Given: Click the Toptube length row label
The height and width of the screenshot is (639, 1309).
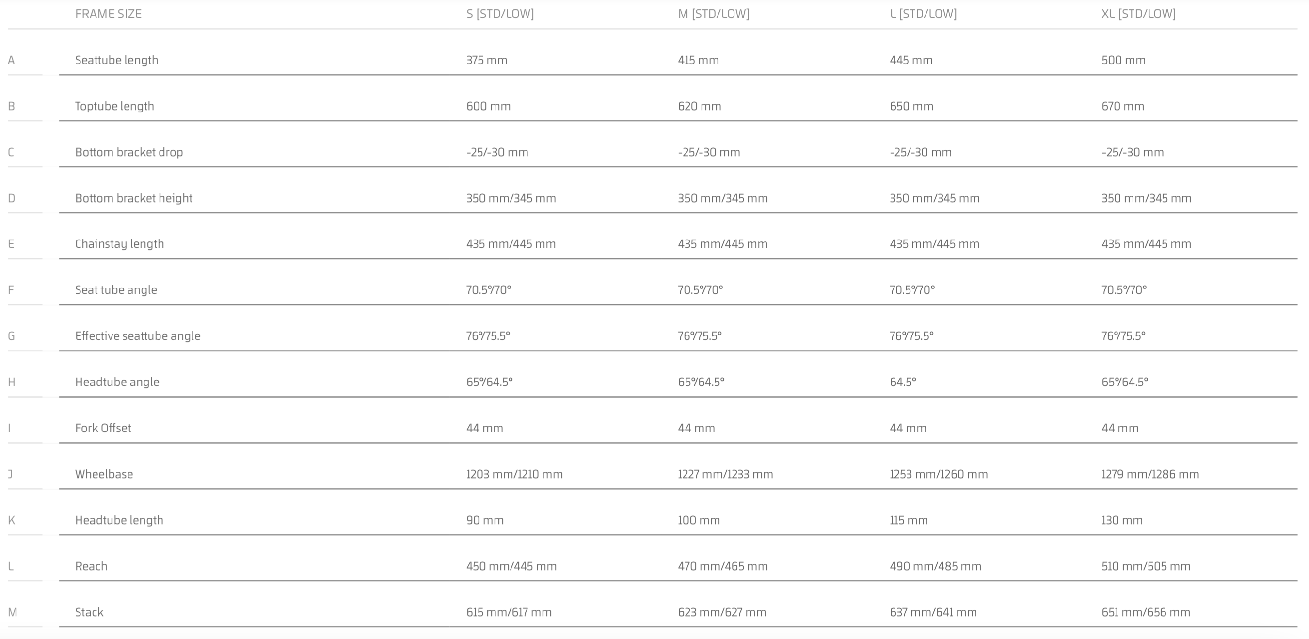Looking at the screenshot, I should [114, 106].
